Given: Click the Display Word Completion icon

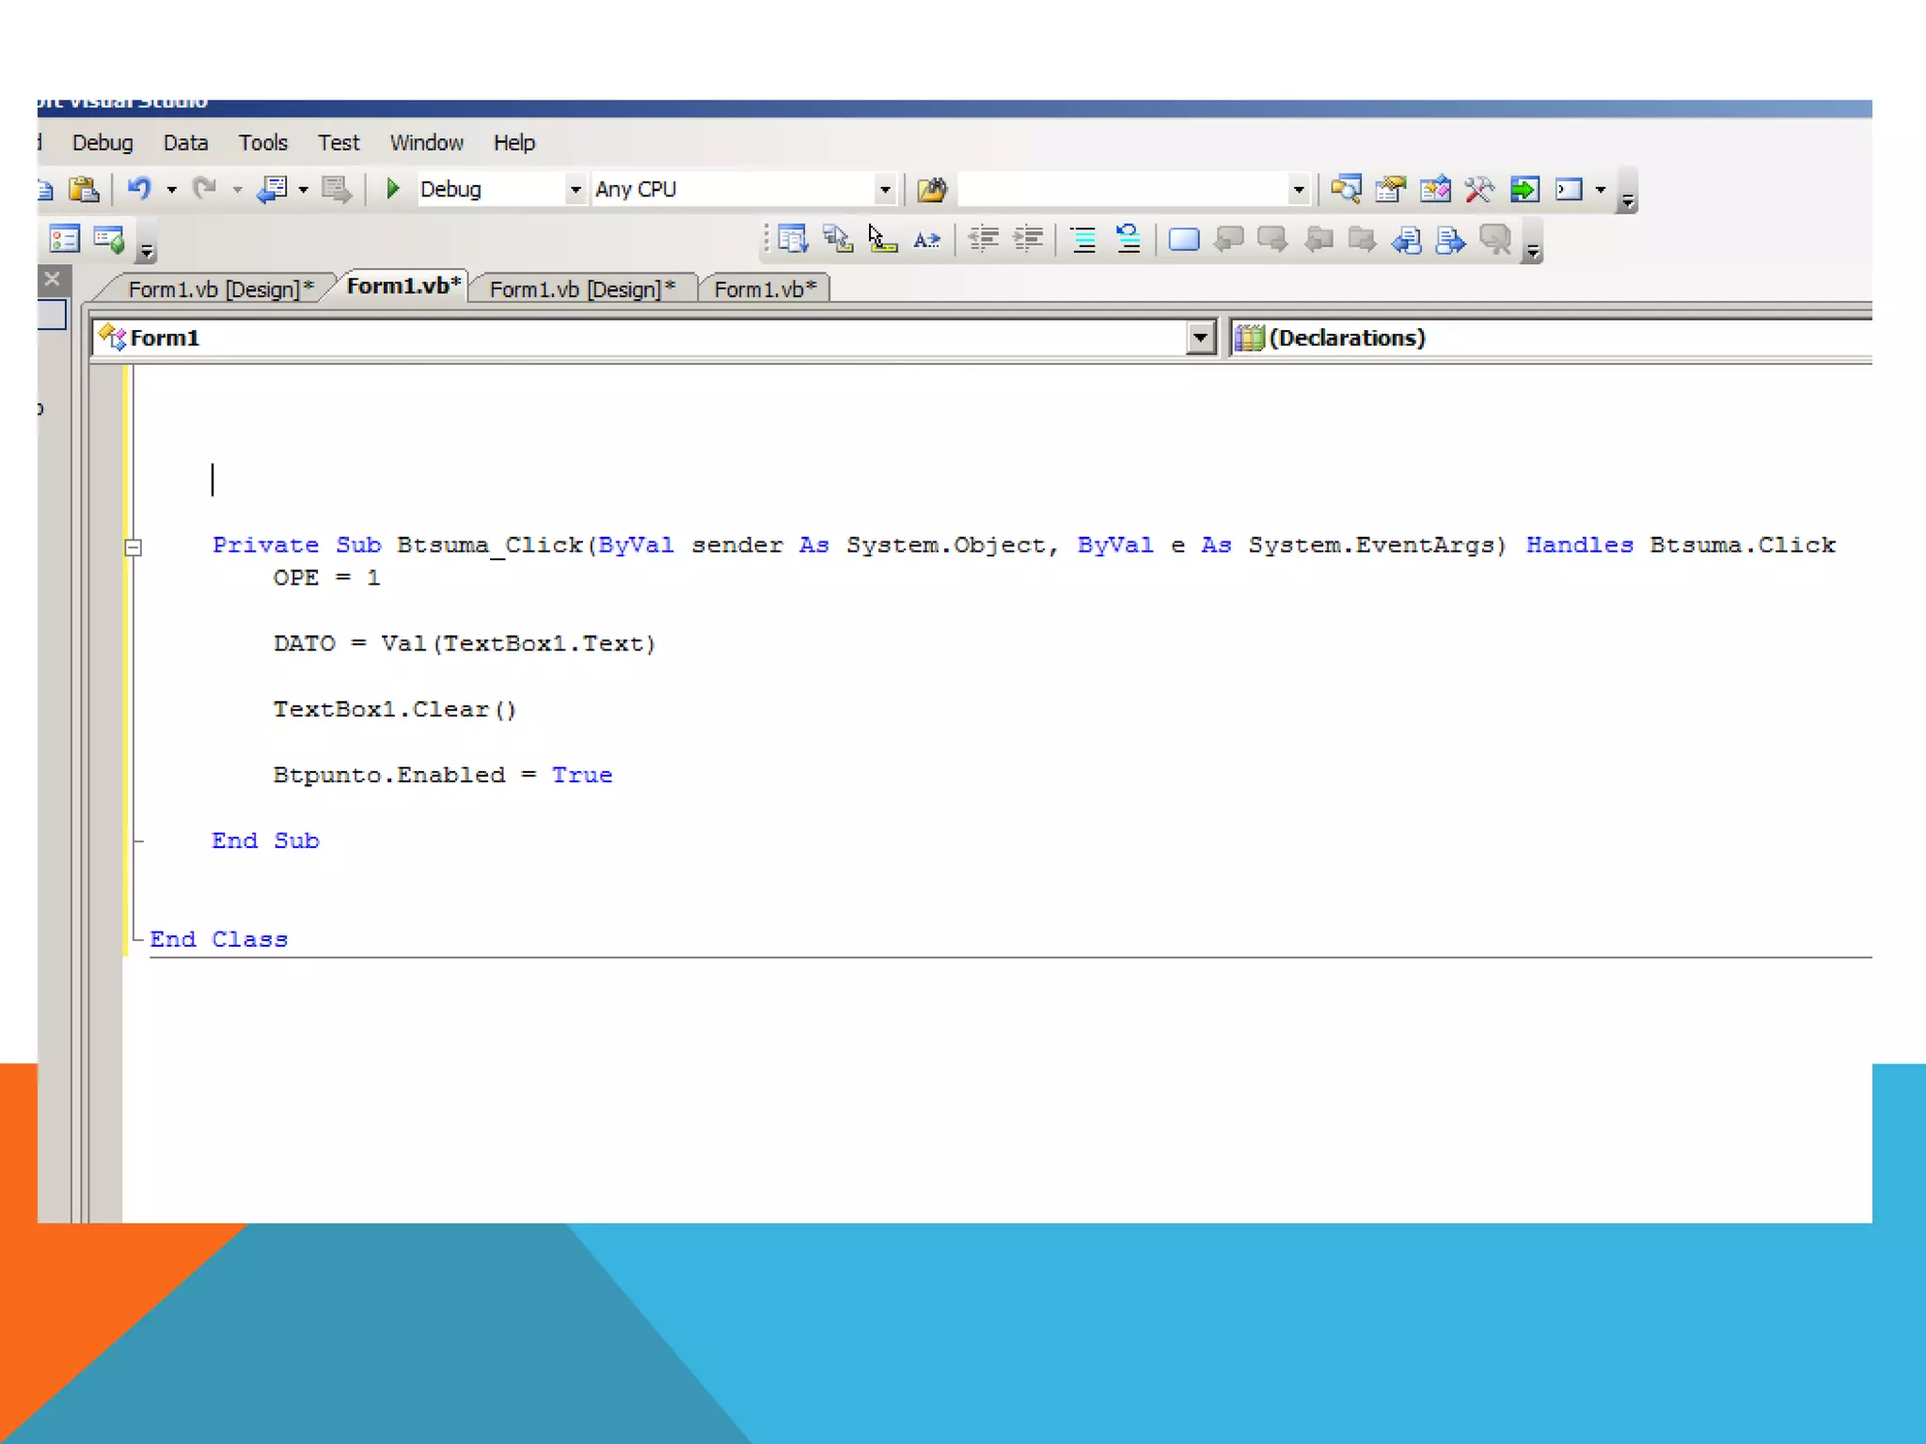Looking at the screenshot, I should [x=926, y=241].
